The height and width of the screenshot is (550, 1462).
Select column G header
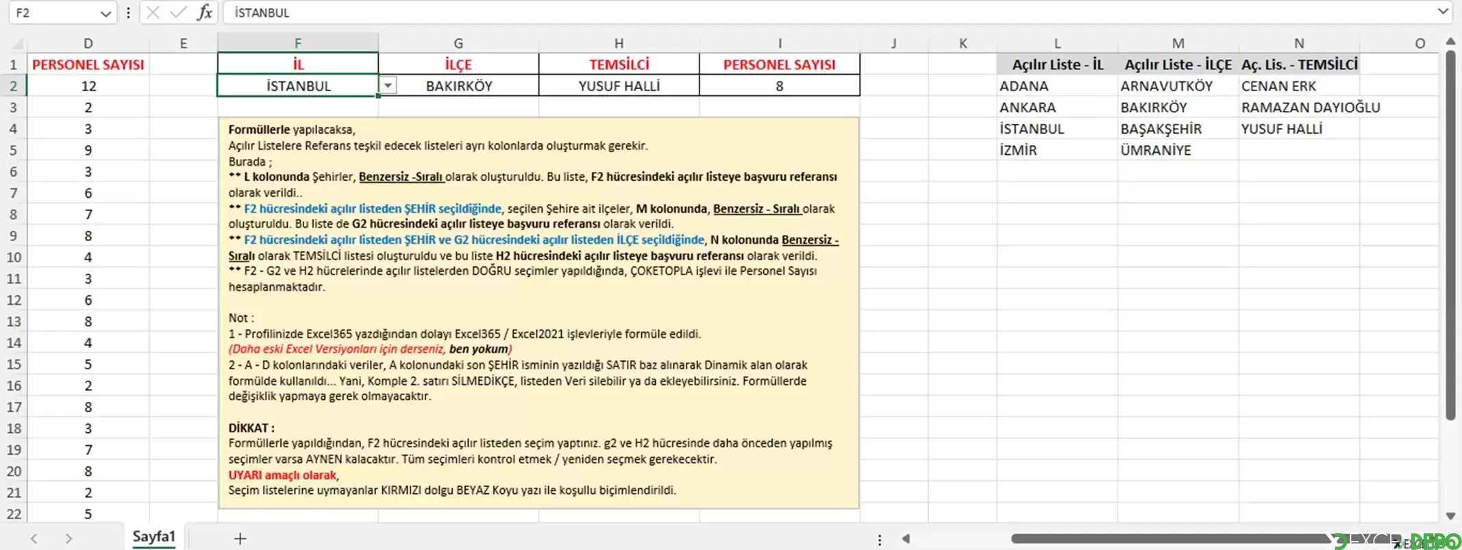point(458,43)
